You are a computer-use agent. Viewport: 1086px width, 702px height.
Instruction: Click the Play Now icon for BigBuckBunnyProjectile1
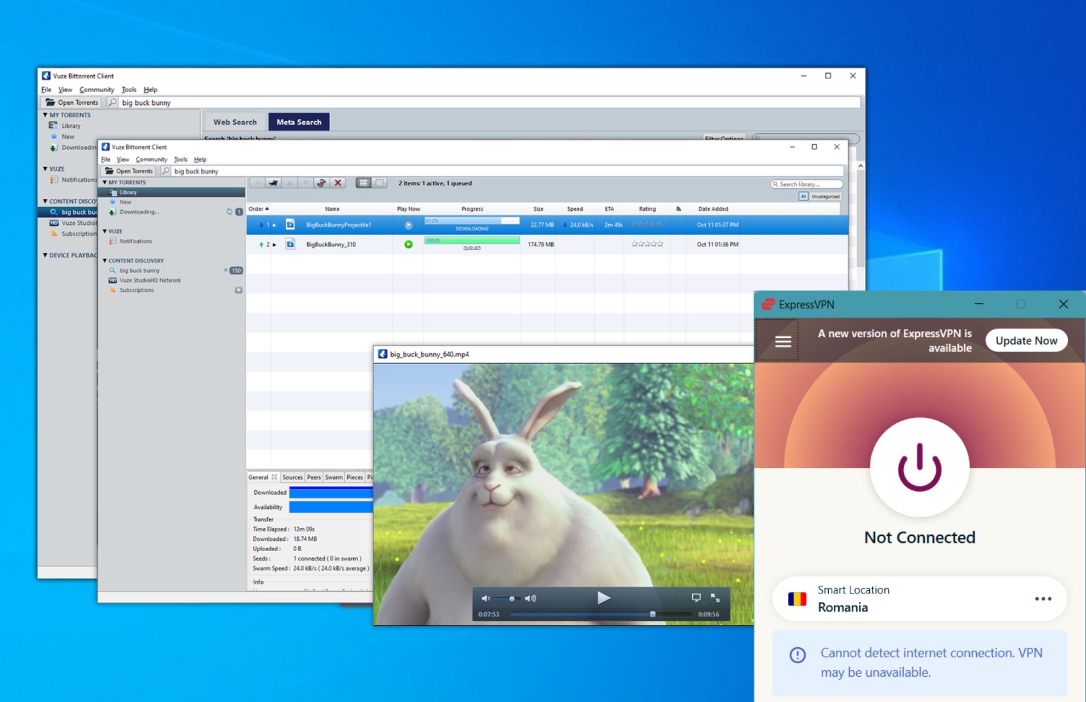(x=408, y=225)
